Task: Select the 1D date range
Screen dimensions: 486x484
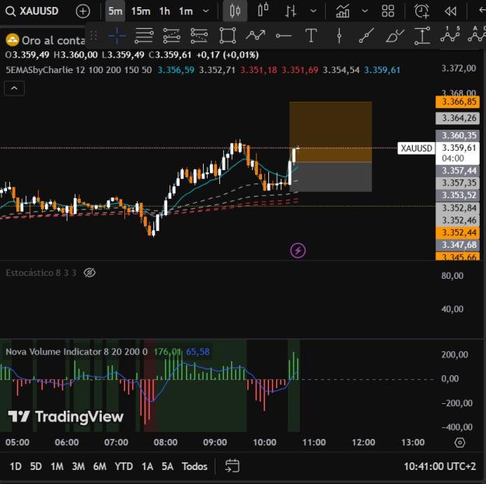Action: click(x=16, y=466)
